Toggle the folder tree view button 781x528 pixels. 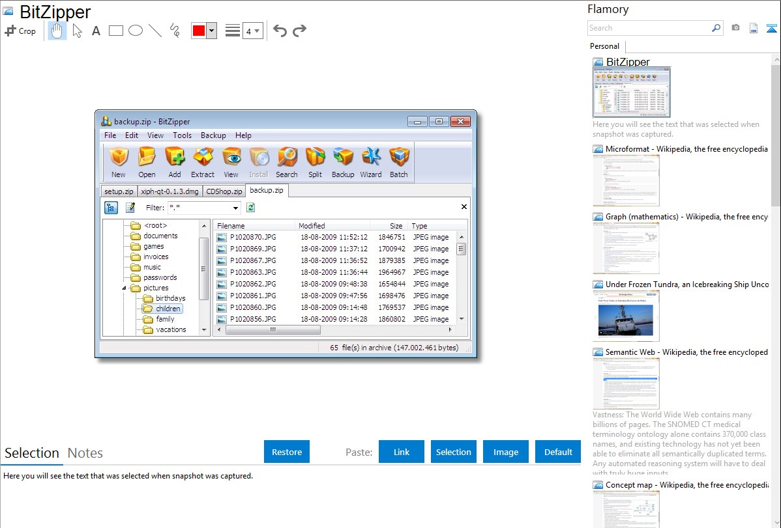pyautogui.click(x=111, y=208)
